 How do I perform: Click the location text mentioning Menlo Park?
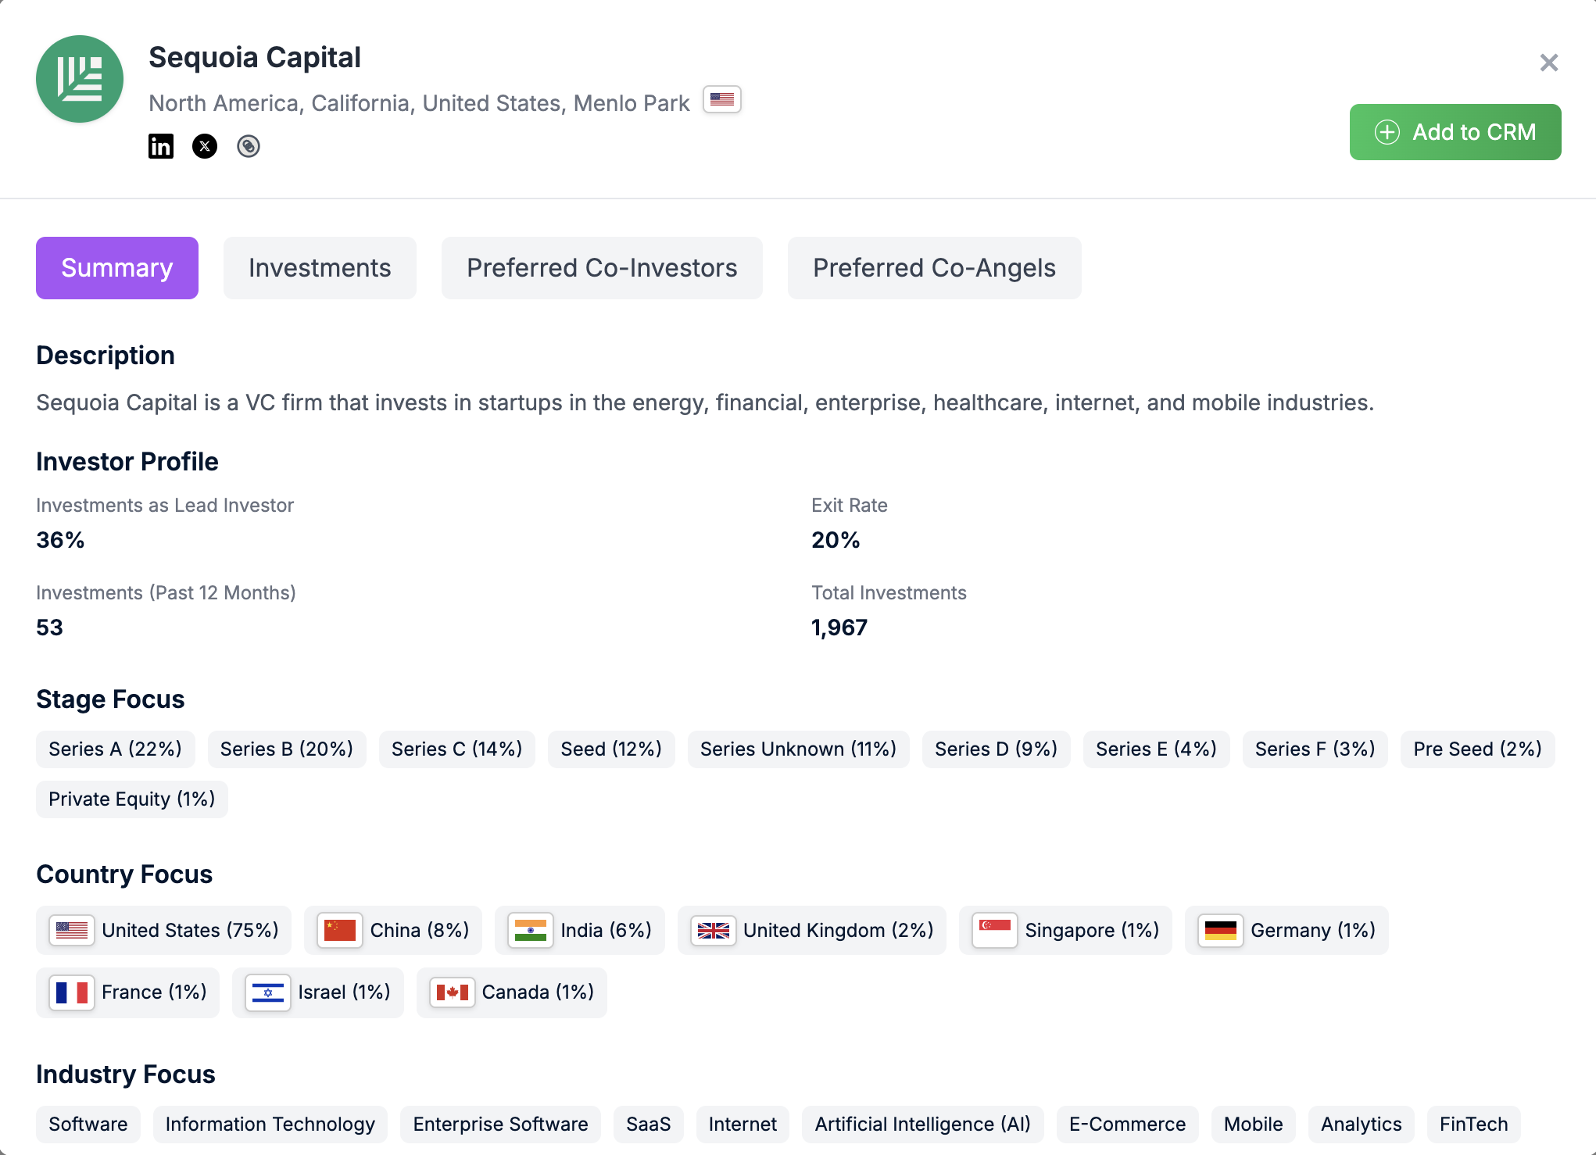click(420, 103)
